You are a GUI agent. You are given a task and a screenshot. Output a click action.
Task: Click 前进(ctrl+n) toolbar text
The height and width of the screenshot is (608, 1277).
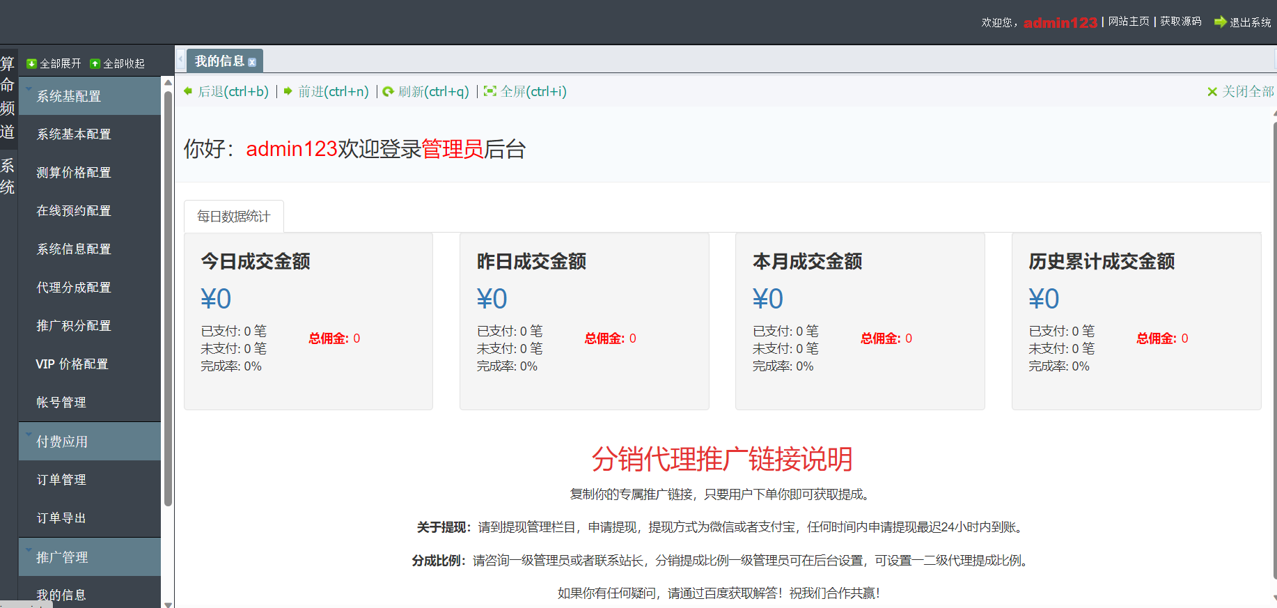[x=334, y=91]
